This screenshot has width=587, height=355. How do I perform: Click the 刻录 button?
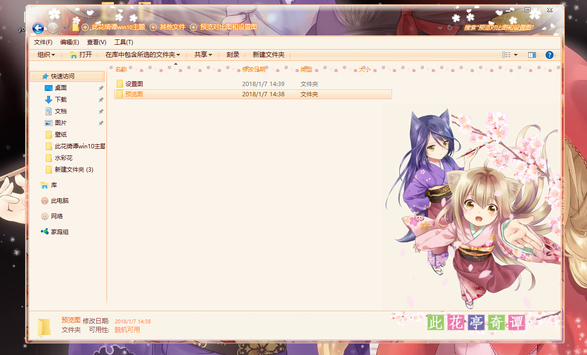coord(233,54)
